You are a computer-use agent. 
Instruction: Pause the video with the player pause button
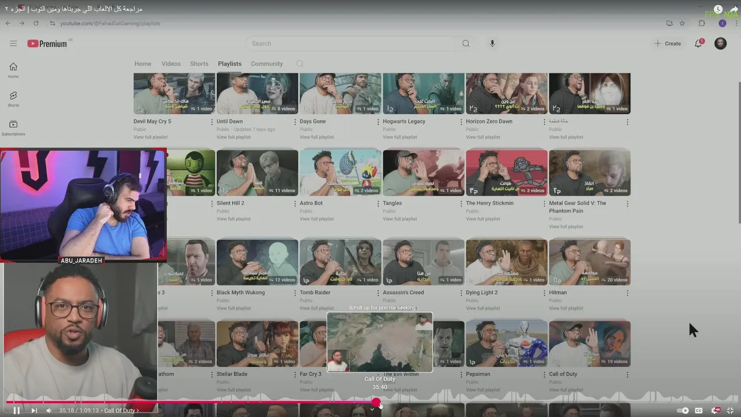16,410
